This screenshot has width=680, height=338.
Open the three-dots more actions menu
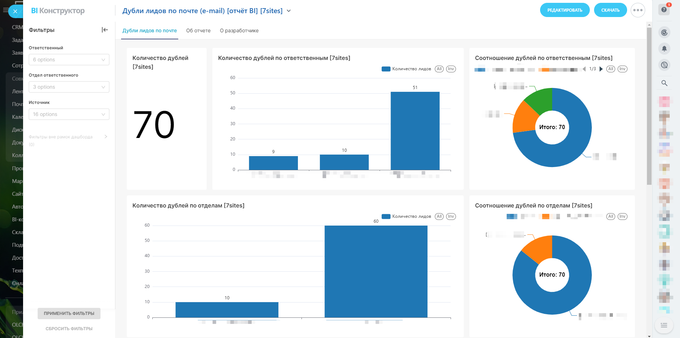click(638, 10)
